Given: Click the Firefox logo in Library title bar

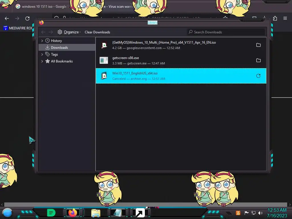Looking at the screenshot, I should pos(41,23).
